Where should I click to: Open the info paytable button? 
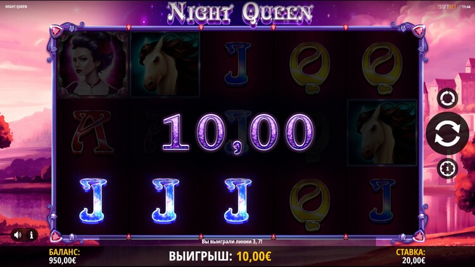[x=32, y=235]
